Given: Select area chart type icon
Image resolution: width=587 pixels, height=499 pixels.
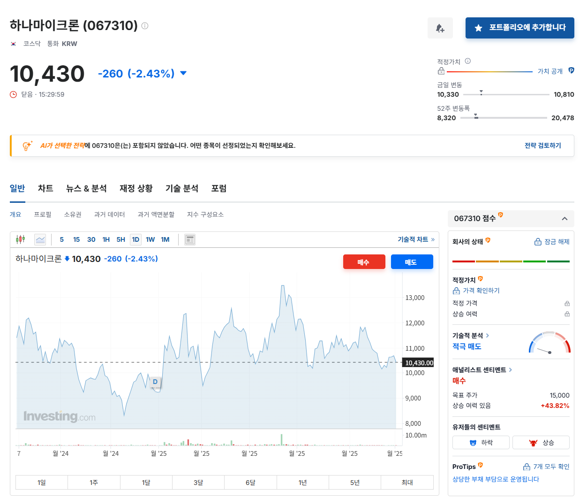Looking at the screenshot, I should pyautogui.click(x=40, y=239).
